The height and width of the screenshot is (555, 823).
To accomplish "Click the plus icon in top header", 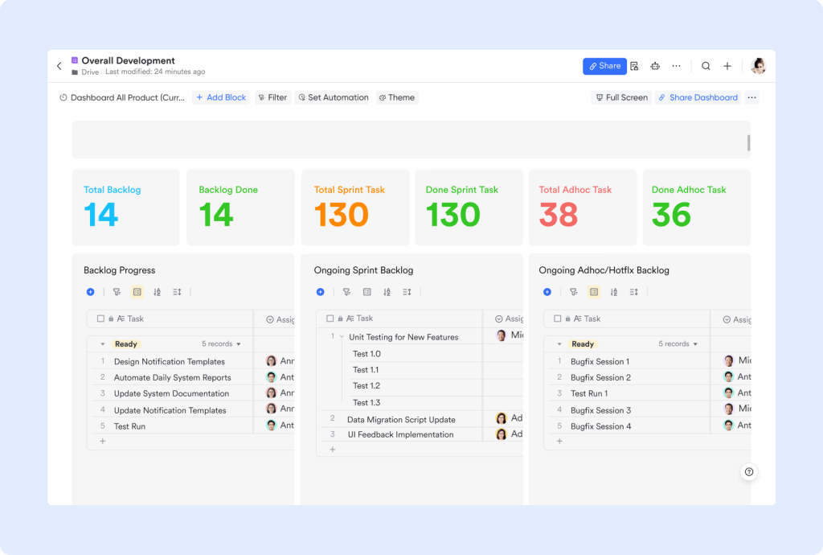I will (727, 66).
